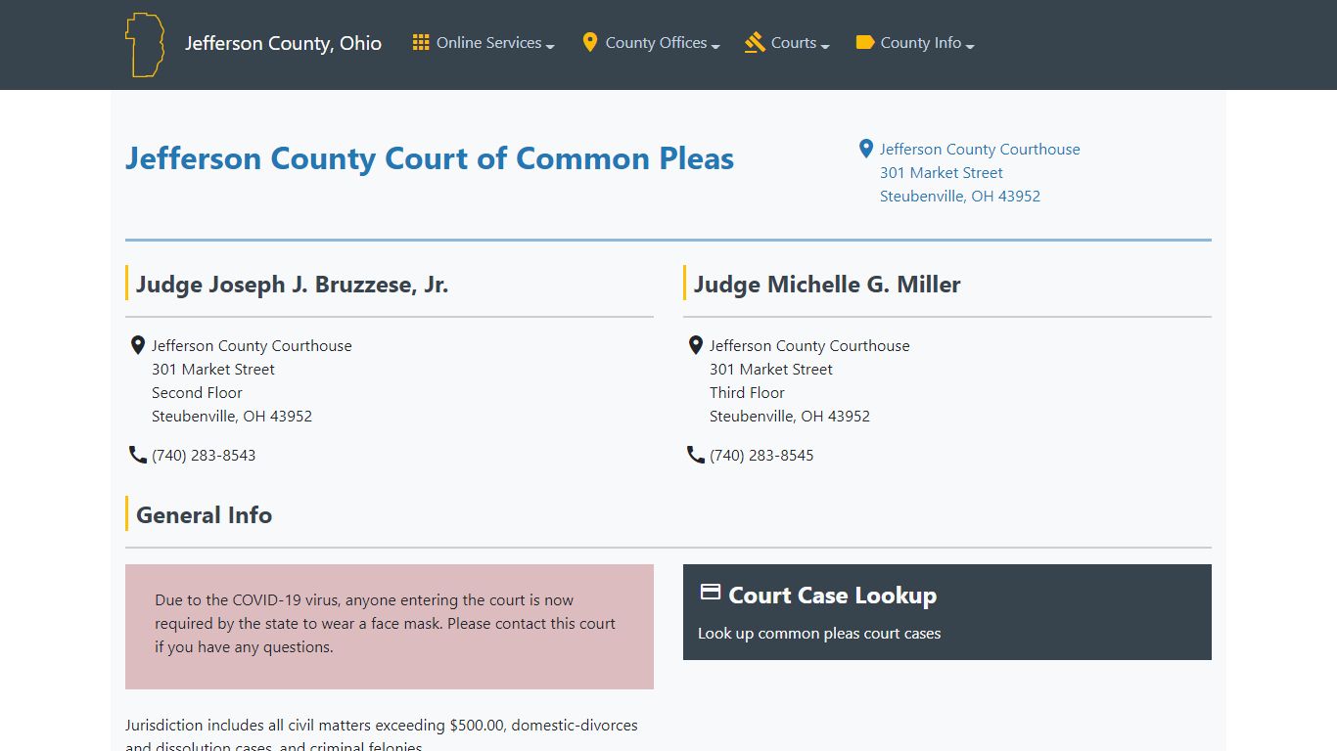This screenshot has width=1337, height=751.
Task: Expand the Courts dropdown arrow
Action: pyautogui.click(x=825, y=46)
